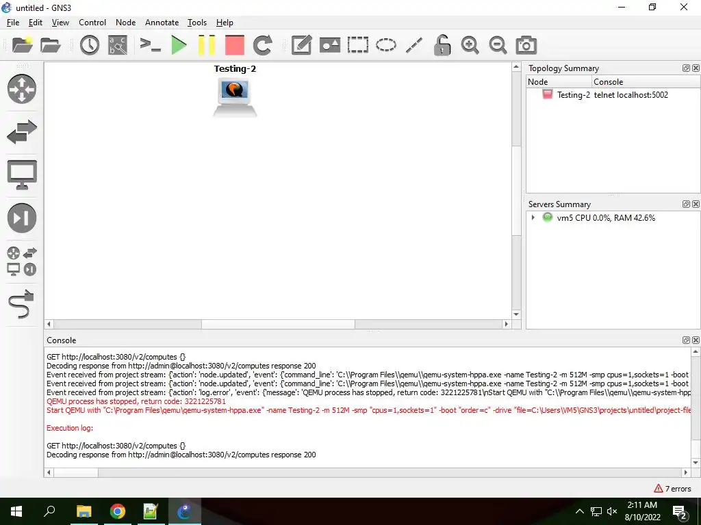Screen dimensions: 701x525
Task: Click the 'Execution log:' console text
Action: click(70, 428)
